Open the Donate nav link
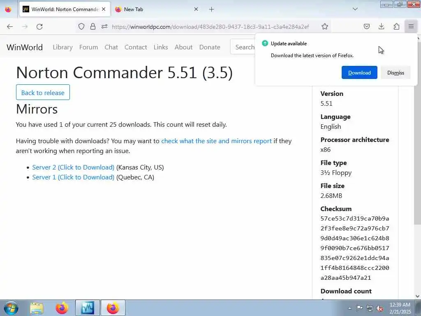 point(210,47)
